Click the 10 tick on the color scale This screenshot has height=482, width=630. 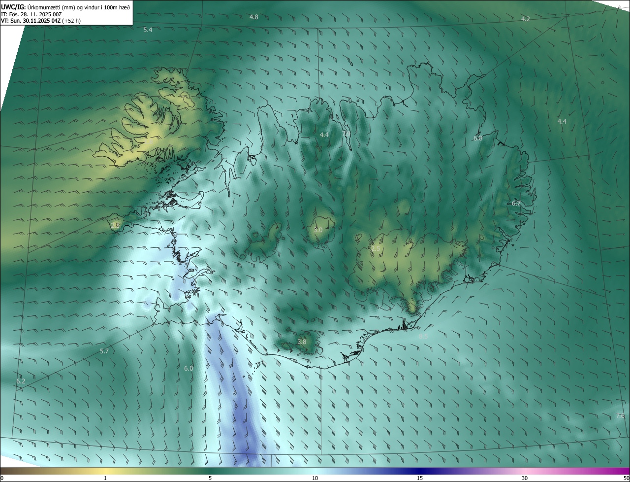pos(315,478)
